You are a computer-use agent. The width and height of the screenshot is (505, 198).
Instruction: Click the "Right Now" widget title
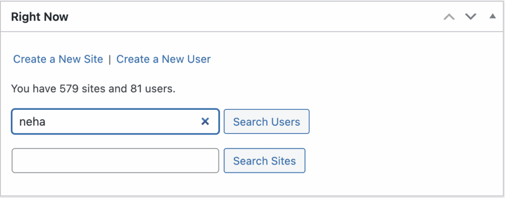click(39, 17)
